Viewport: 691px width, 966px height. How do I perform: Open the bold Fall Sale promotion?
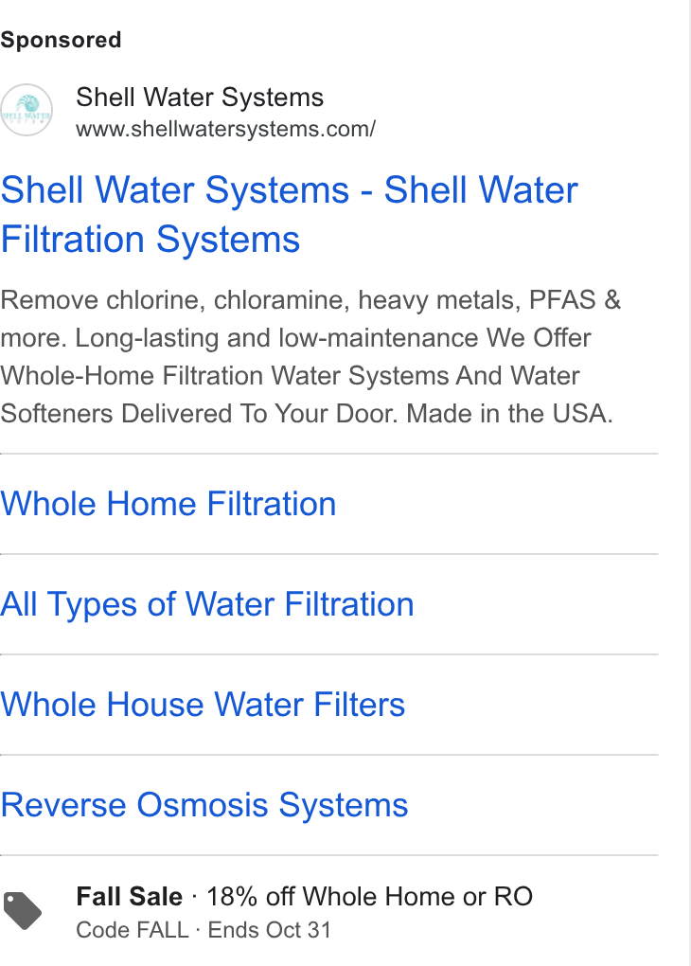click(x=130, y=896)
